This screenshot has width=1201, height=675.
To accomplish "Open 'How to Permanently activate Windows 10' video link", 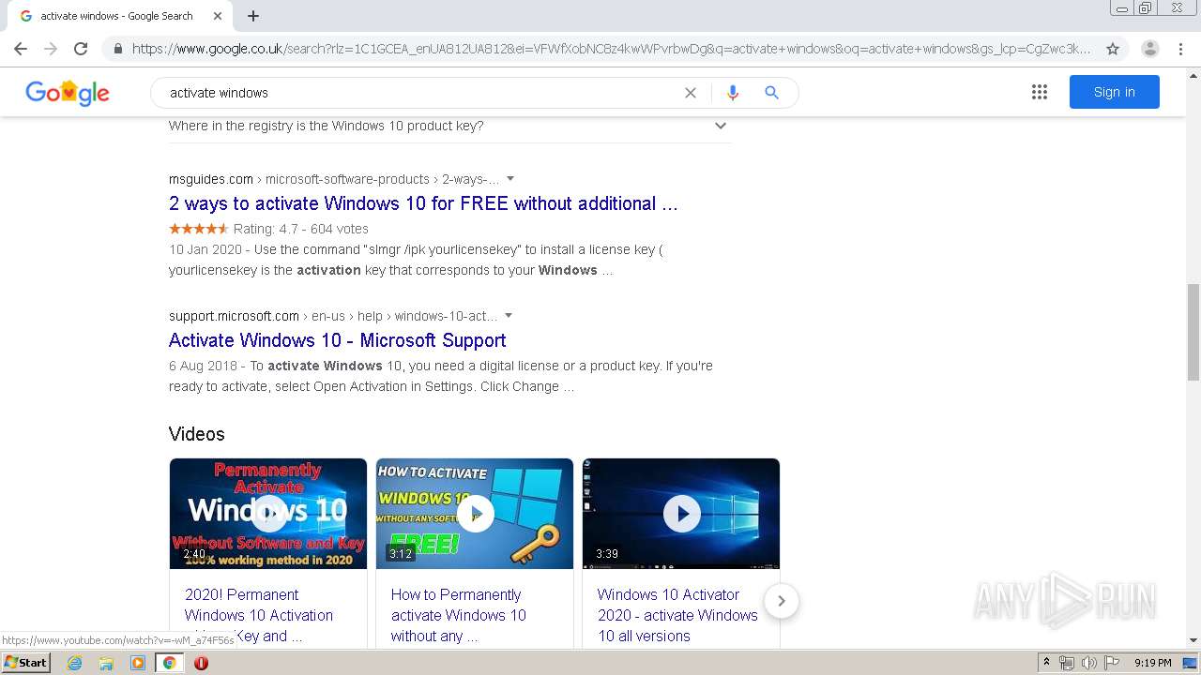I will [x=459, y=615].
